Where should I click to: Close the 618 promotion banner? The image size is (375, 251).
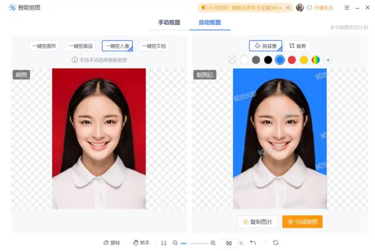(x=288, y=7)
